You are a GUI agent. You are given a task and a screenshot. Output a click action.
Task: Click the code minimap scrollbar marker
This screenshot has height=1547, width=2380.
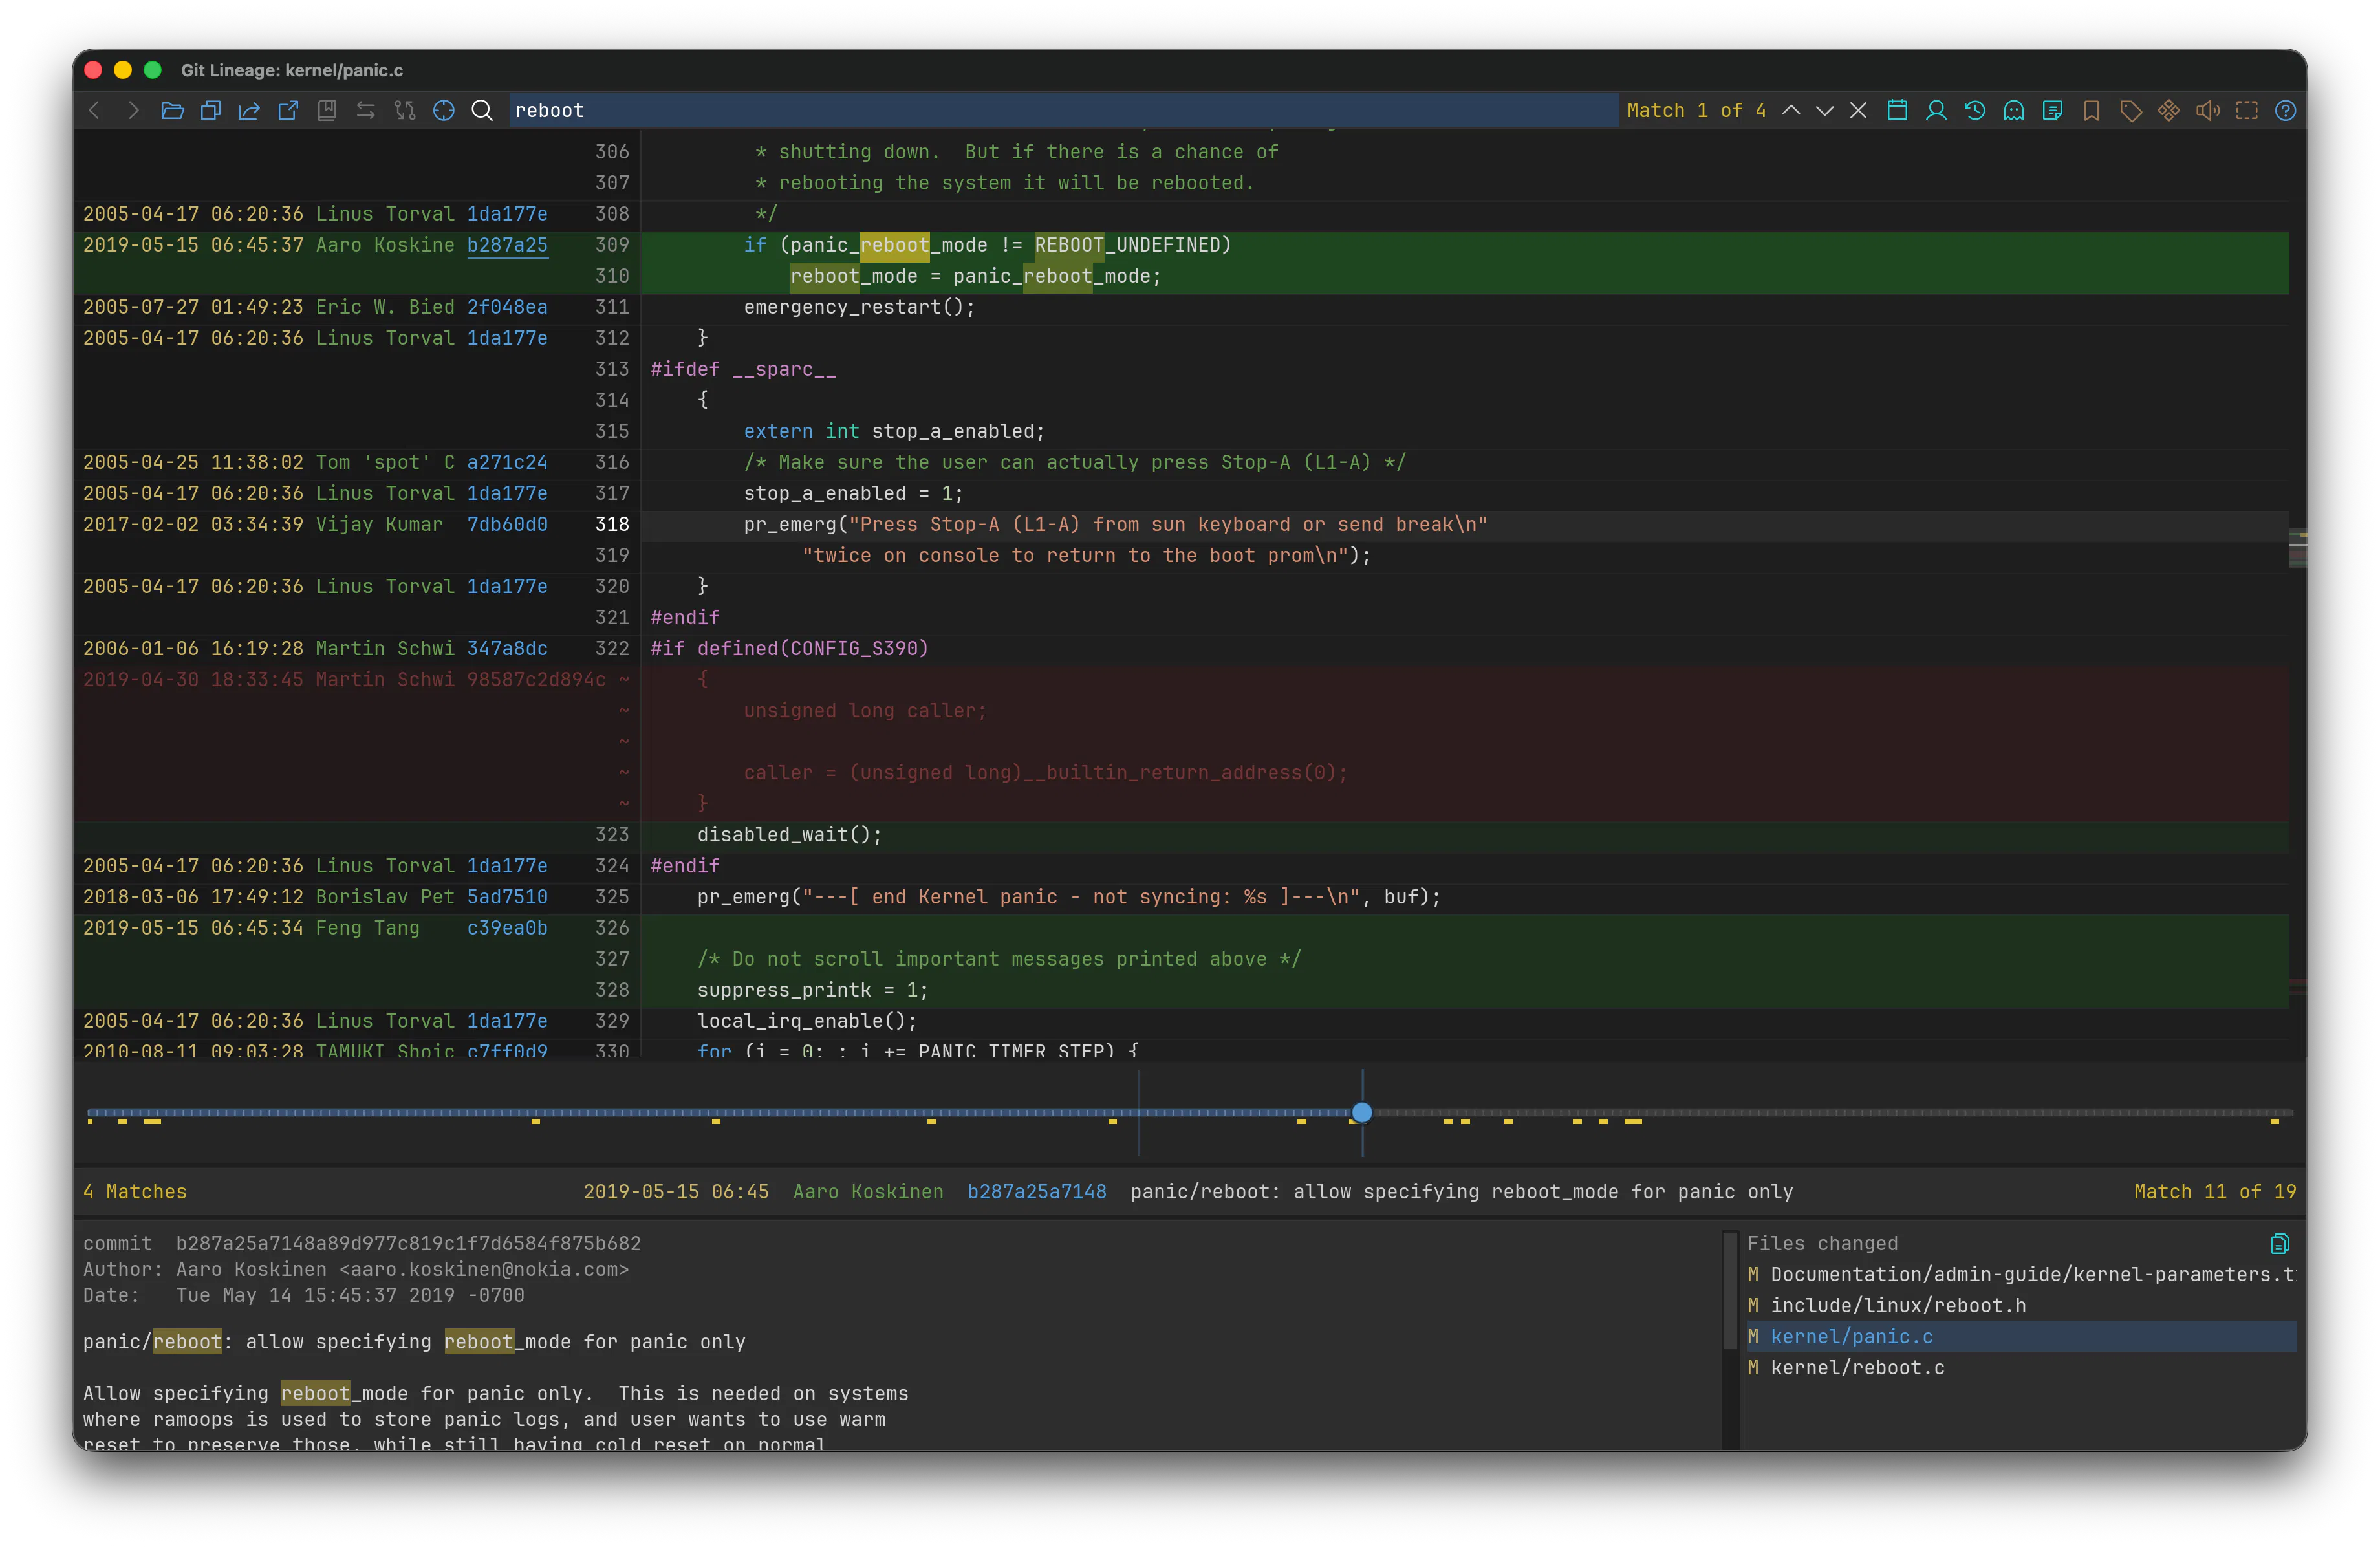click(2298, 547)
